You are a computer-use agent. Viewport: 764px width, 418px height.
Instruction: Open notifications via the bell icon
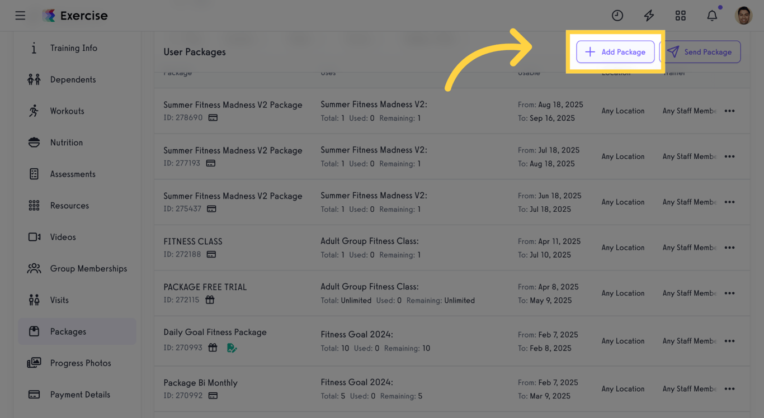pos(711,15)
